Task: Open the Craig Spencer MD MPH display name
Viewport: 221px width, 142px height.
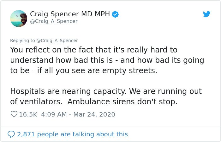Action: [70, 14]
